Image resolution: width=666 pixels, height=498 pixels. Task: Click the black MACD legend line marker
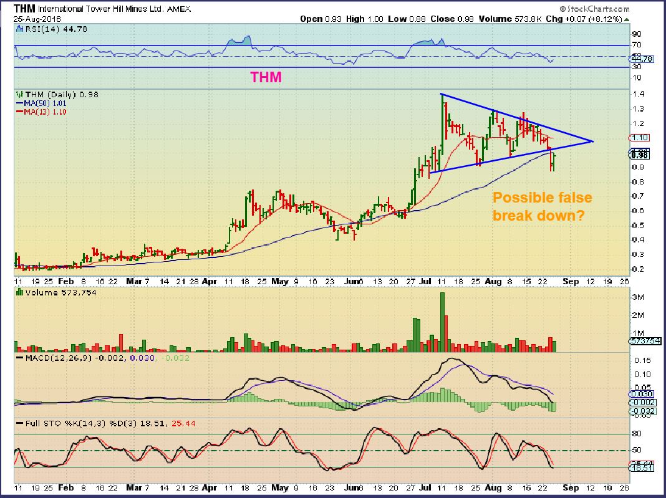(x=19, y=358)
